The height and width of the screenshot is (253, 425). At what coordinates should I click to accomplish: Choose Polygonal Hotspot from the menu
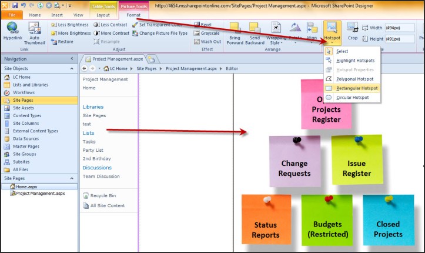354,78
